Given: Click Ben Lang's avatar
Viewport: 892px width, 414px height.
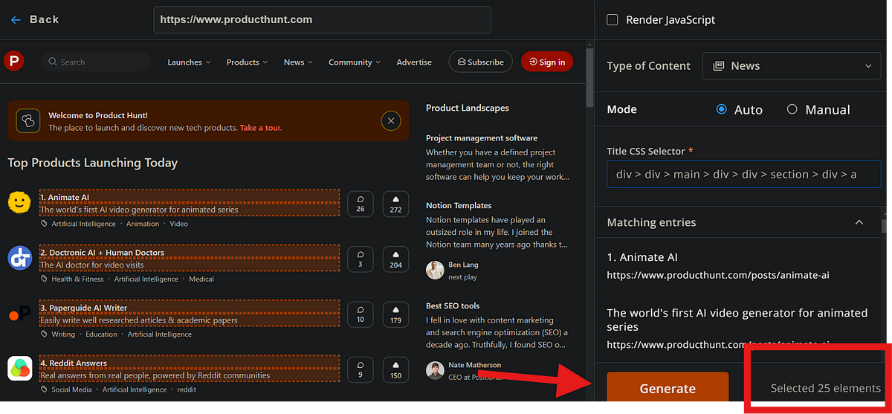Looking at the screenshot, I should coord(435,270).
